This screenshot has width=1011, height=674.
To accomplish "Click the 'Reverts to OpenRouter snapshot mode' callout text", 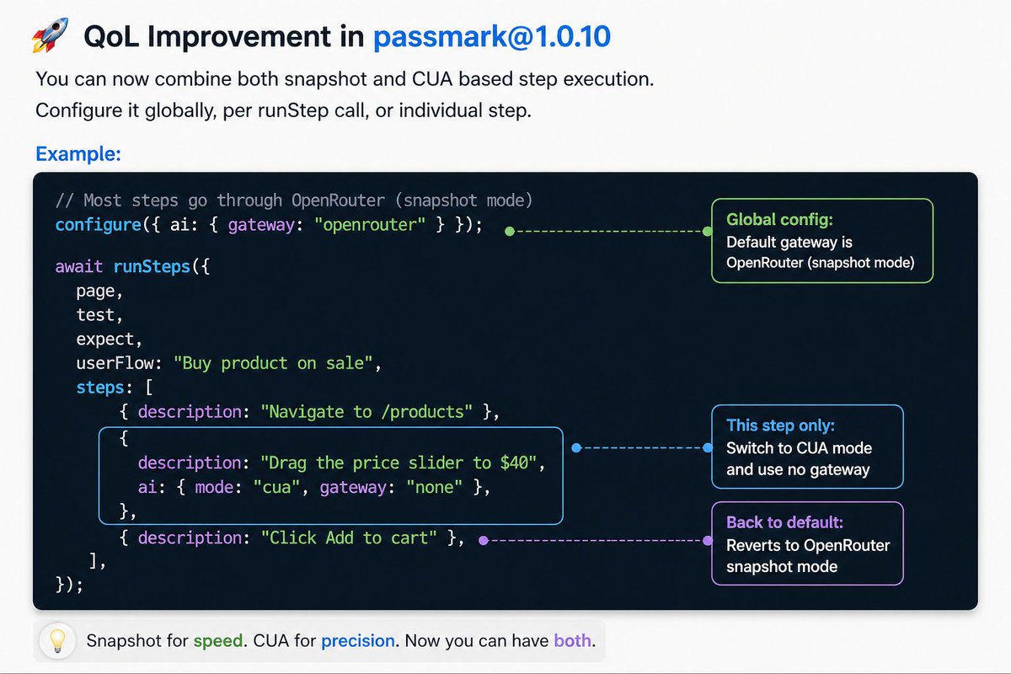I will 808,555.
